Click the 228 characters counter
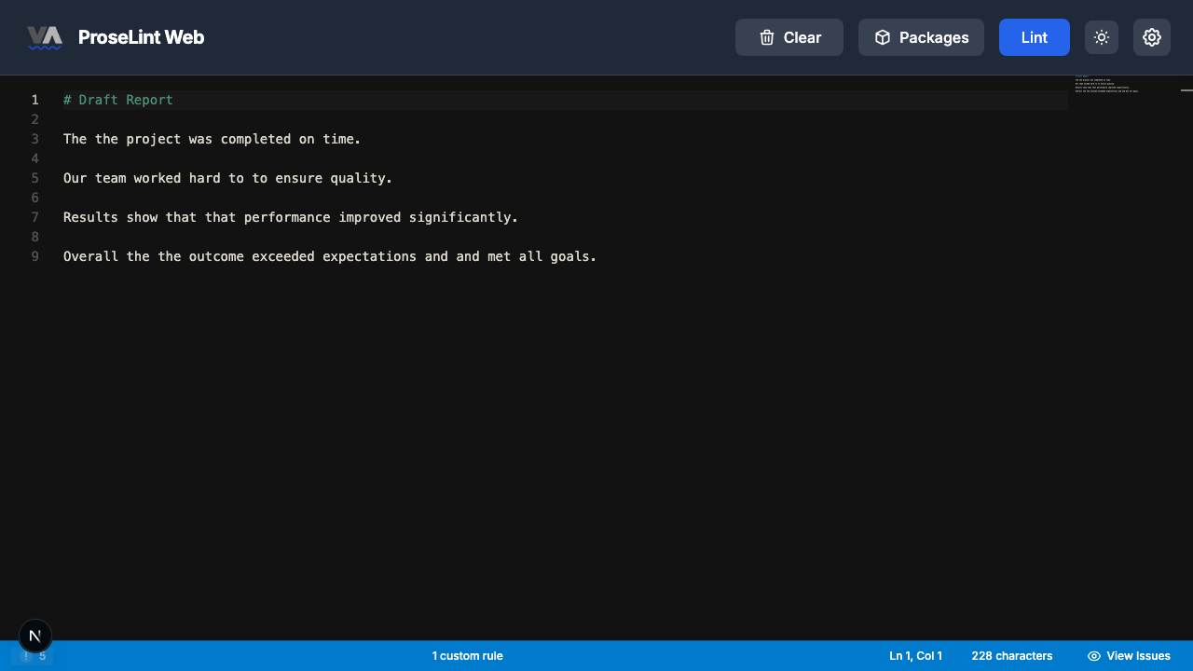1193x671 pixels. pos(1011,656)
